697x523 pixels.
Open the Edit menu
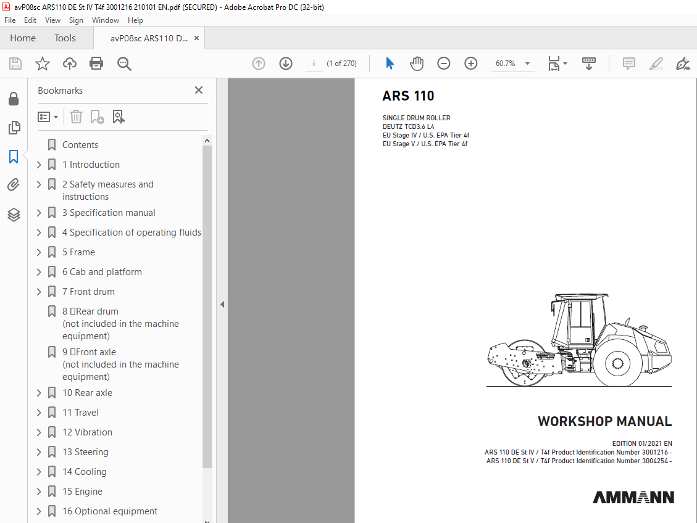(30, 20)
